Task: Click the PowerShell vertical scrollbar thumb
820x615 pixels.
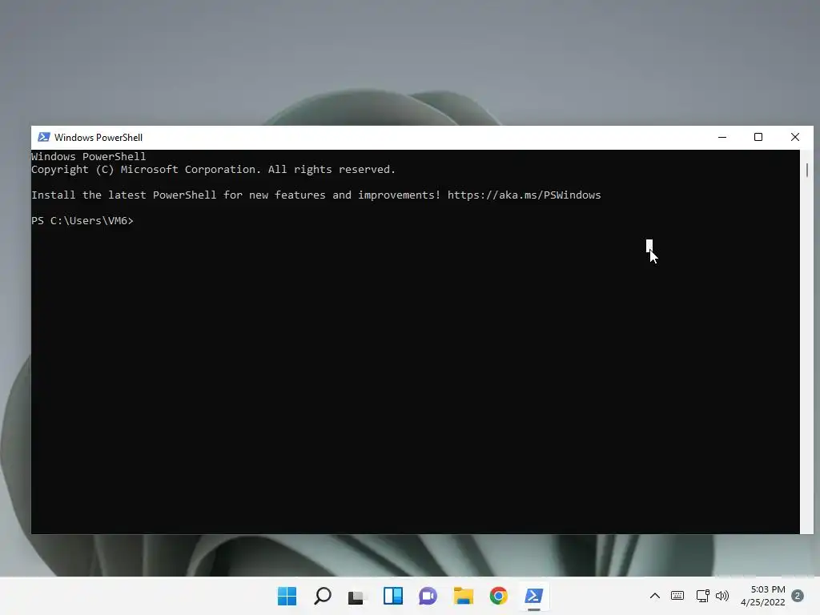Action: point(807,170)
